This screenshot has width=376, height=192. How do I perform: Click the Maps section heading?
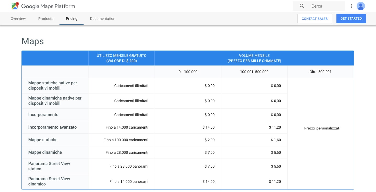tap(33, 41)
